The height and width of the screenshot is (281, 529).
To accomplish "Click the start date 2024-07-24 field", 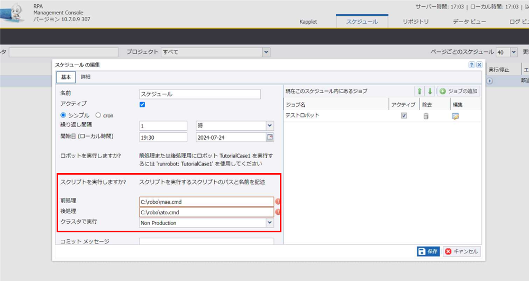I will [x=231, y=137].
